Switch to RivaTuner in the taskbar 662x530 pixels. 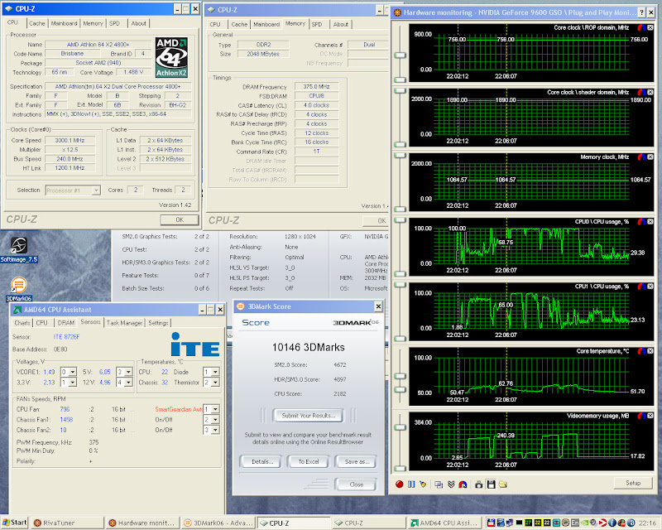(x=67, y=523)
